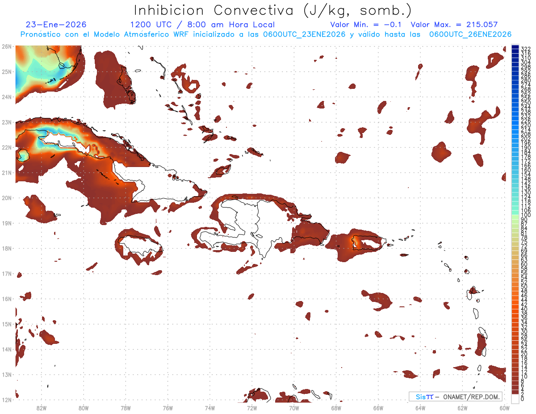Click the colorbar value 60
The height and width of the screenshot is (414, 536).
(x=524, y=264)
